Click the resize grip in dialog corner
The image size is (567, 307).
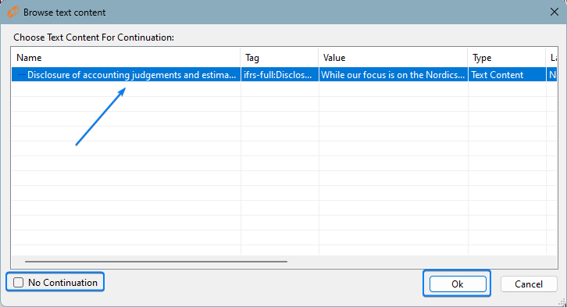(562, 302)
